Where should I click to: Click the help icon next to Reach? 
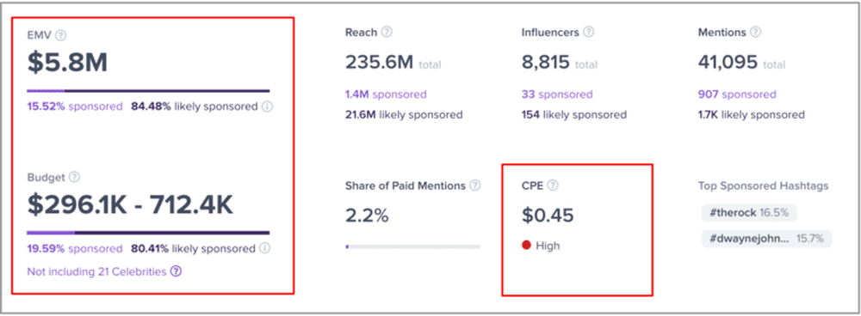click(387, 33)
